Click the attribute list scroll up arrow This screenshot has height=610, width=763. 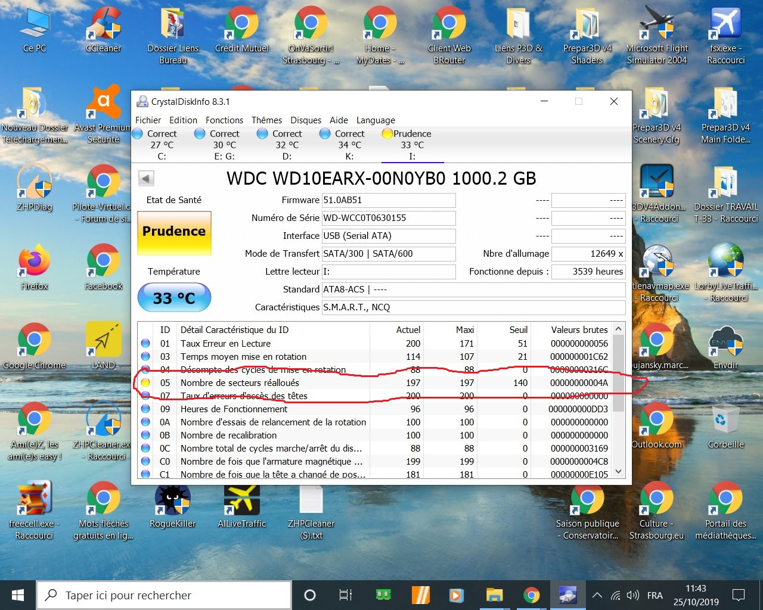[619, 329]
